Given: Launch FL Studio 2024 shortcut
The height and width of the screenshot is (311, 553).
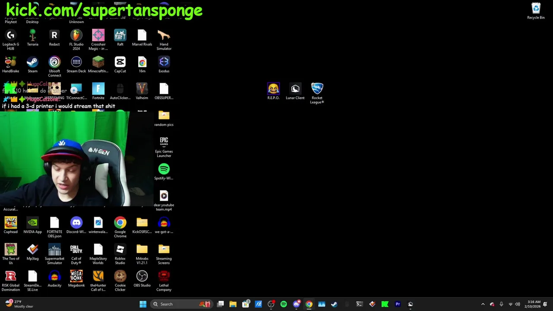Looking at the screenshot, I should 76,40.
